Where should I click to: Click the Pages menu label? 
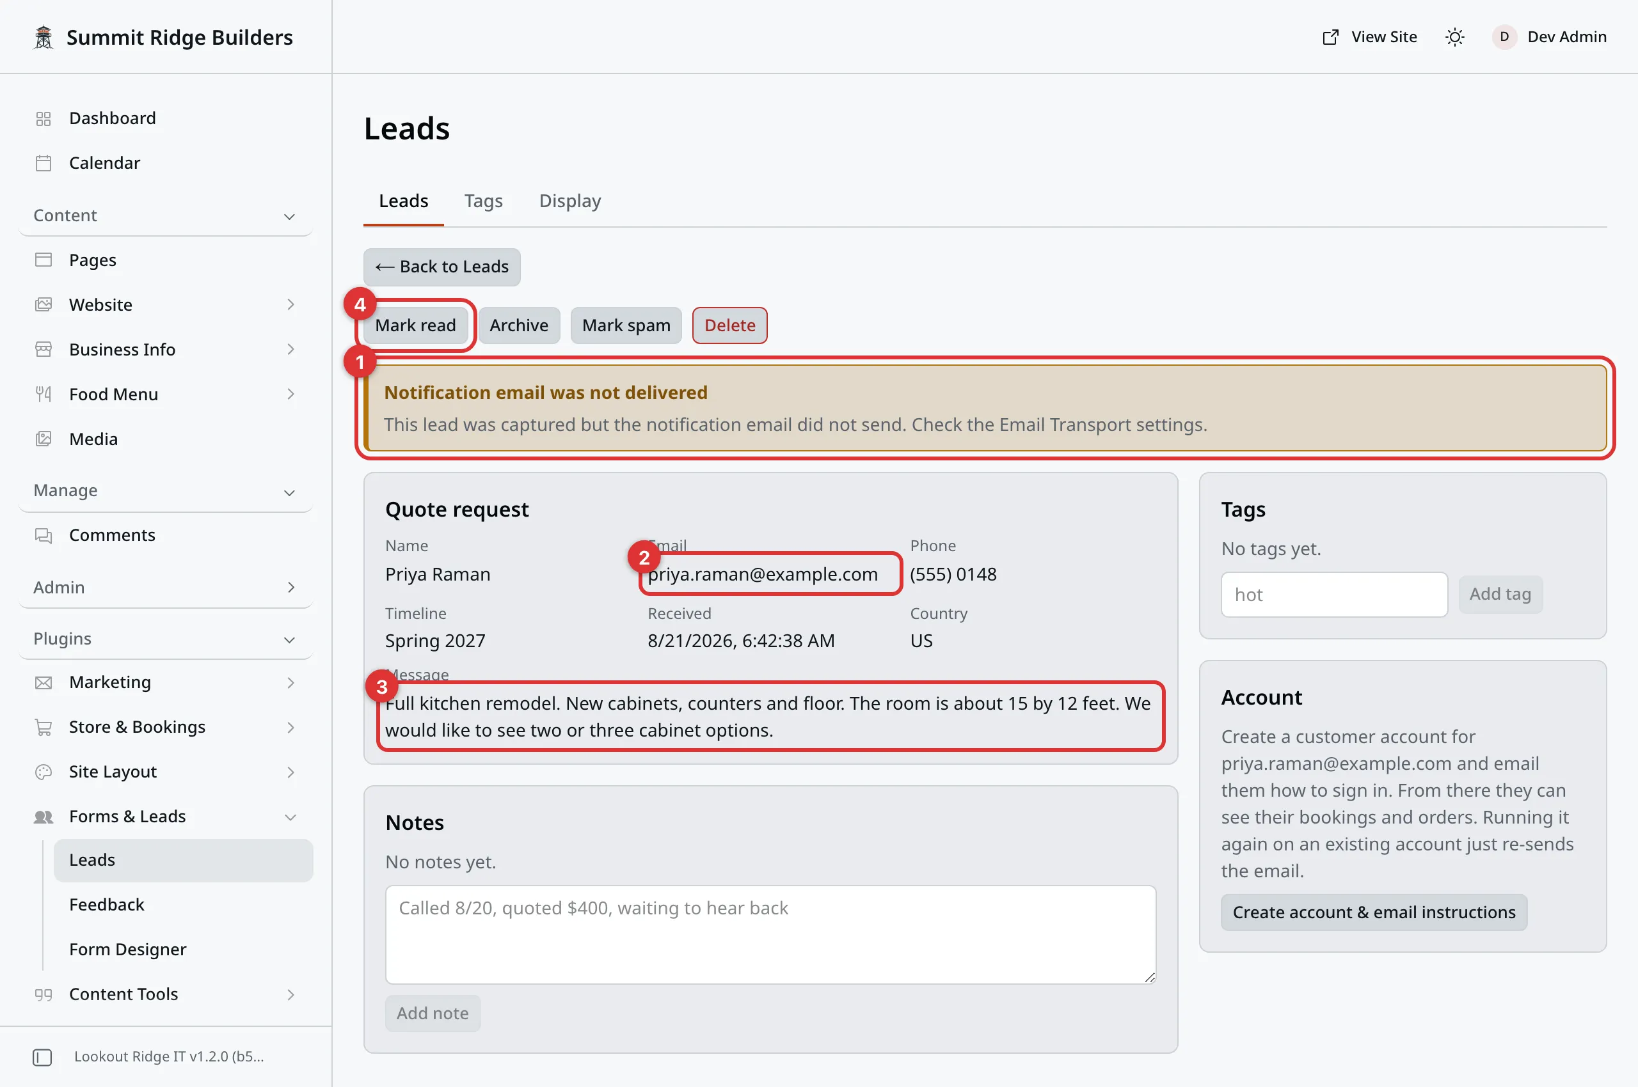point(93,260)
